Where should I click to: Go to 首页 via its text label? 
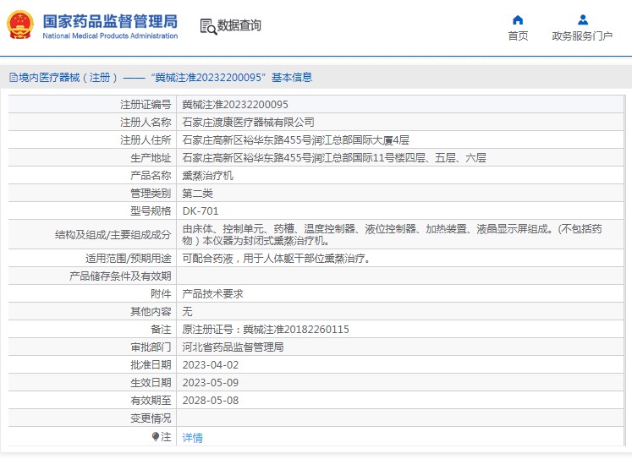click(518, 36)
